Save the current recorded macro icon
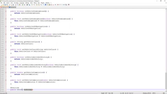Screen dimensions: 167x94 click(x=66, y=5)
